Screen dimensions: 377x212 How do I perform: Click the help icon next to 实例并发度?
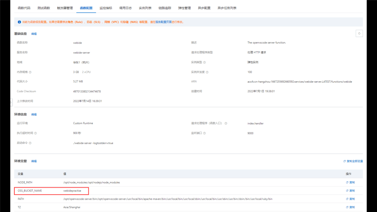tap(207, 72)
